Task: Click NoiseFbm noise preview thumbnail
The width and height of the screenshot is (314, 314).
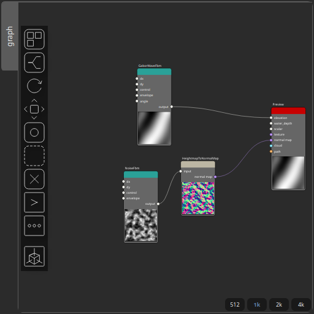Action: pos(140,225)
